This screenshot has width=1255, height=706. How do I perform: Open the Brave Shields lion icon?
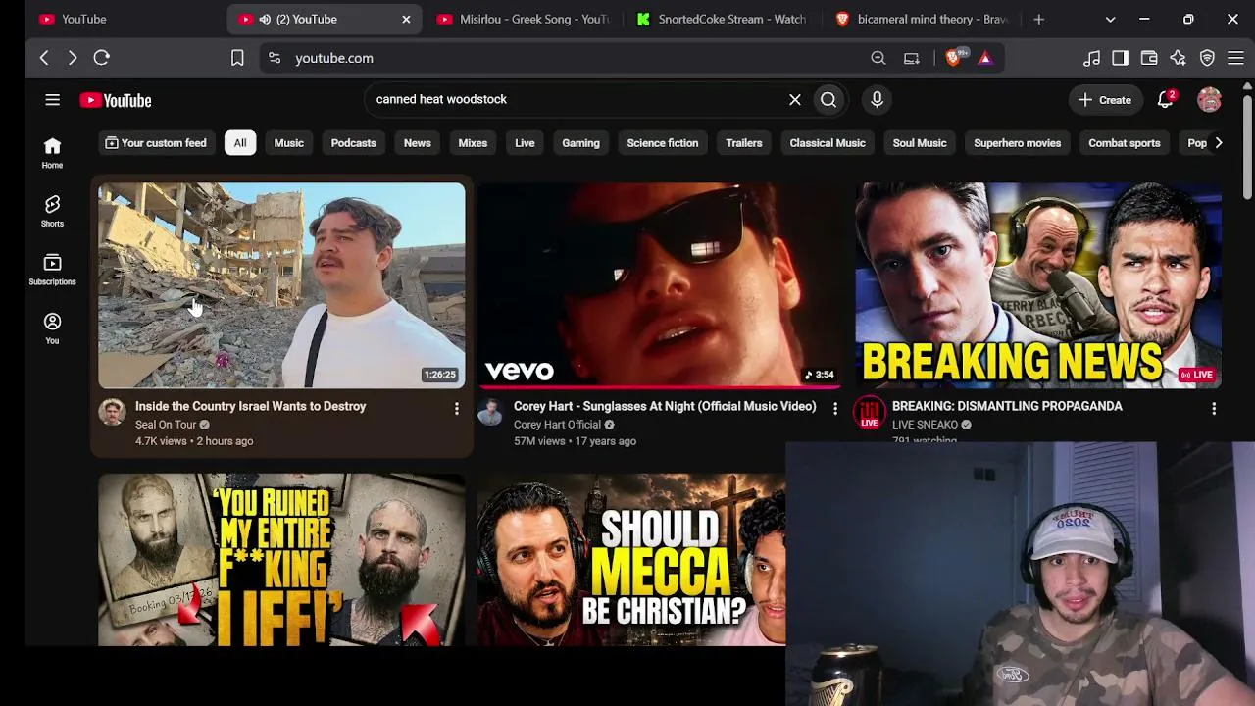pyautogui.click(x=954, y=58)
